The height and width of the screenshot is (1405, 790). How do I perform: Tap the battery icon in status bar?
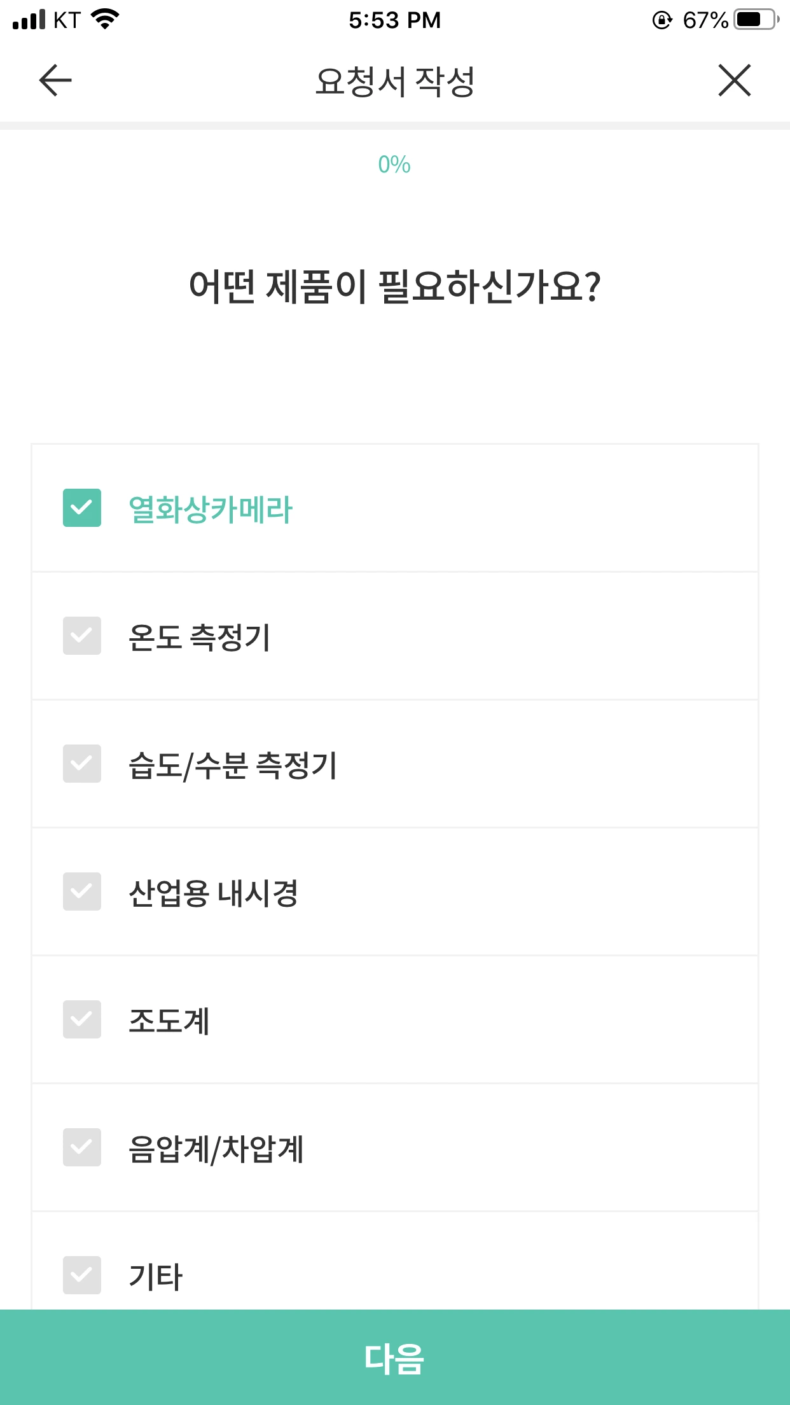[x=756, y=20]
